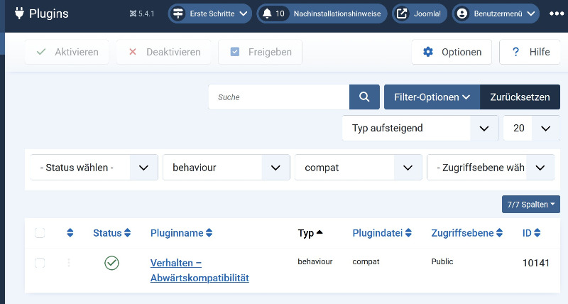The width and height of the screenshot is (568, 304).
Task: Select the checkbox for the Verhalten plugin row
Action: 40,263
